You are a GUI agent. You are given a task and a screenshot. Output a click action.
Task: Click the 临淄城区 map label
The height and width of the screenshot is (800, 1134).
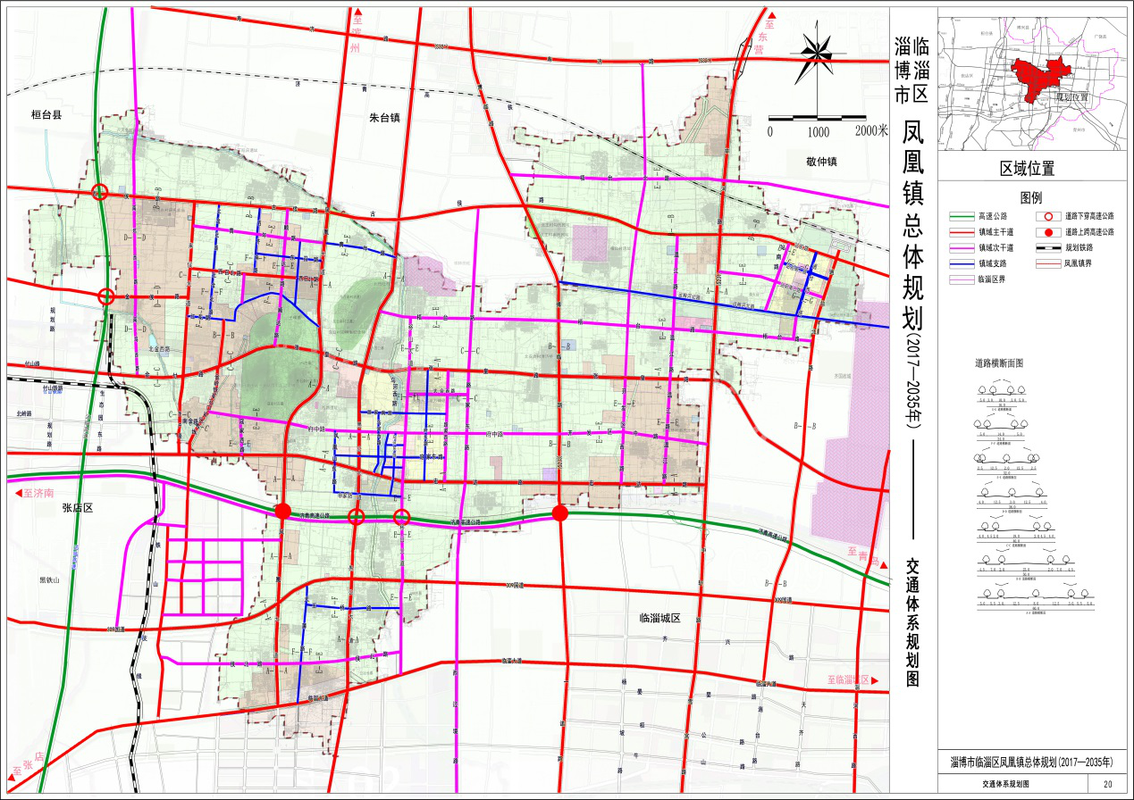point(660,618)
